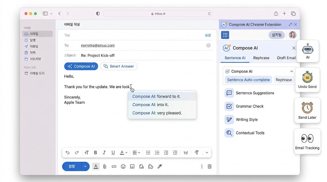Toggle italic formatting
This screenshot has width=327, height=182.
[x=104, y=153]
